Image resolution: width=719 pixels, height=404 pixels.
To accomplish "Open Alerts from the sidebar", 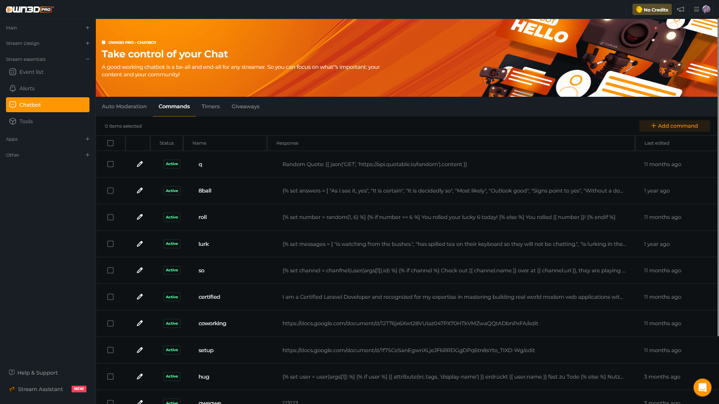I will tap(27, 88).
